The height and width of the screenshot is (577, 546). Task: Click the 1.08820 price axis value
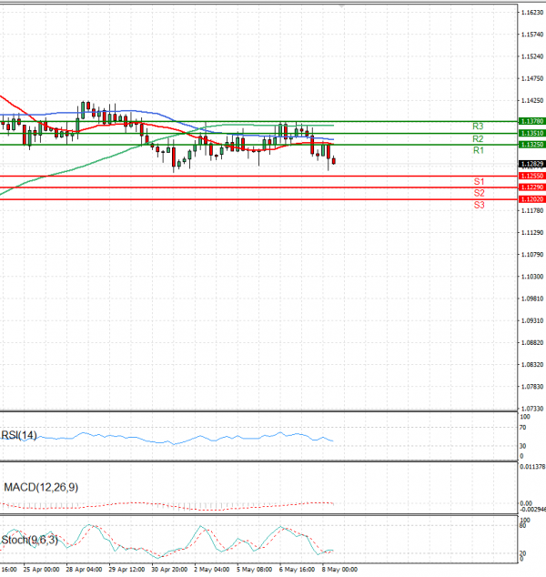532,342
